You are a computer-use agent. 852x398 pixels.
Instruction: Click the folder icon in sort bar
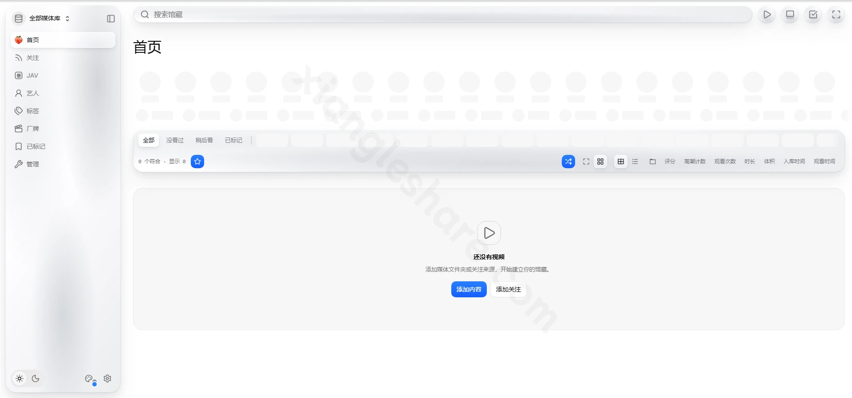pos(653,162)
